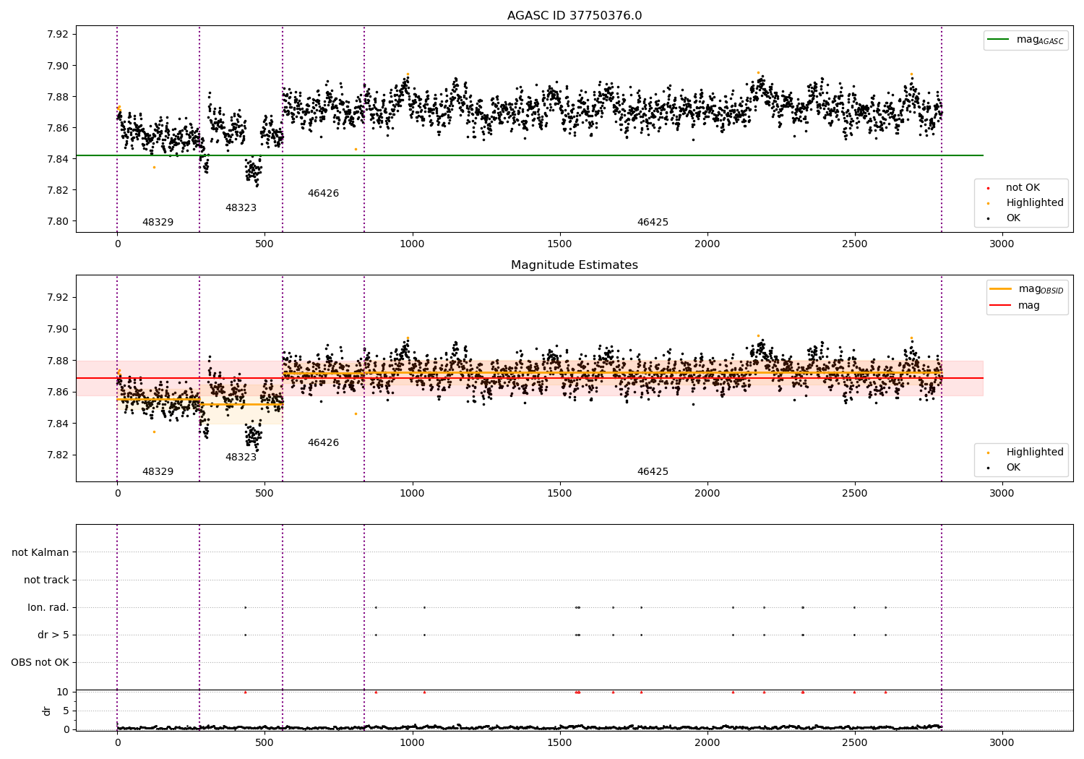Click "OK" in the Magnitude Estimates legend
Screen dimensions: 1084x759
pyautogui.click(x=1013, y=468)
